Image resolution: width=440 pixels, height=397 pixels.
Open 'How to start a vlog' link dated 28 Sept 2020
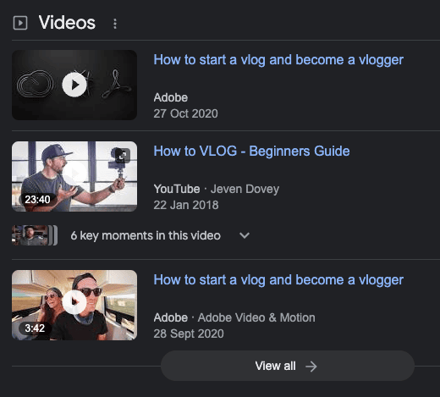278,280
